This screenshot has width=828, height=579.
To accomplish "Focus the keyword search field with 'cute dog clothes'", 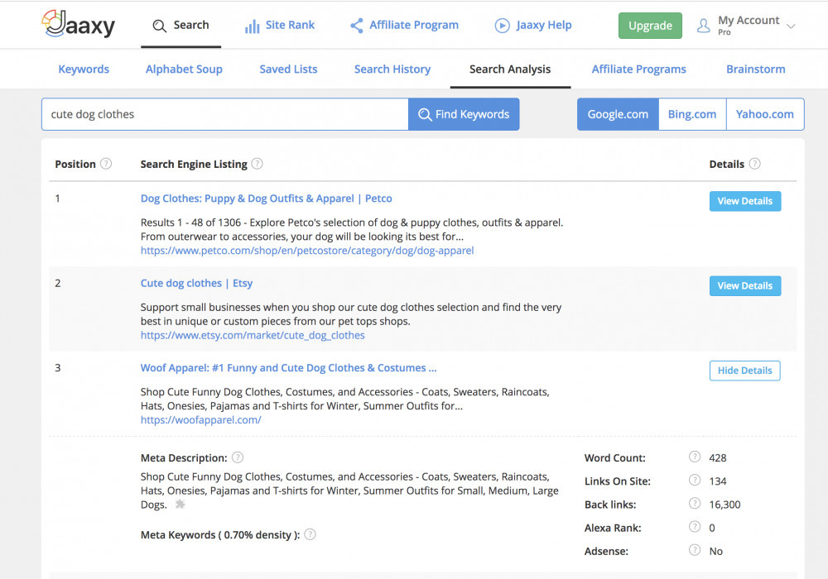I will [225, 114].
